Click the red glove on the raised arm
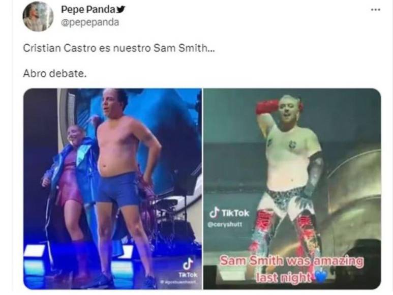Screen dimensions: 393x295 point(266,107)
